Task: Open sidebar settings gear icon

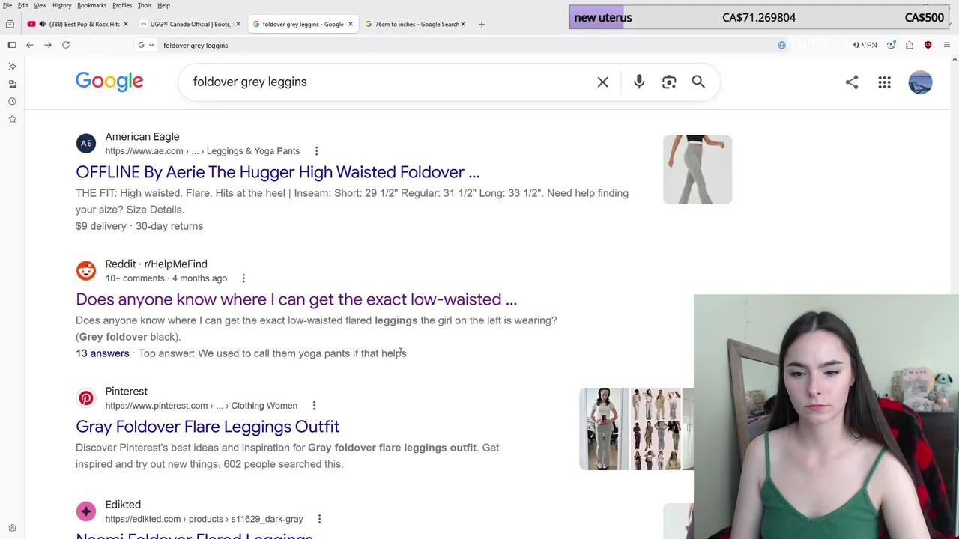Action: click(x=12, y=528)
